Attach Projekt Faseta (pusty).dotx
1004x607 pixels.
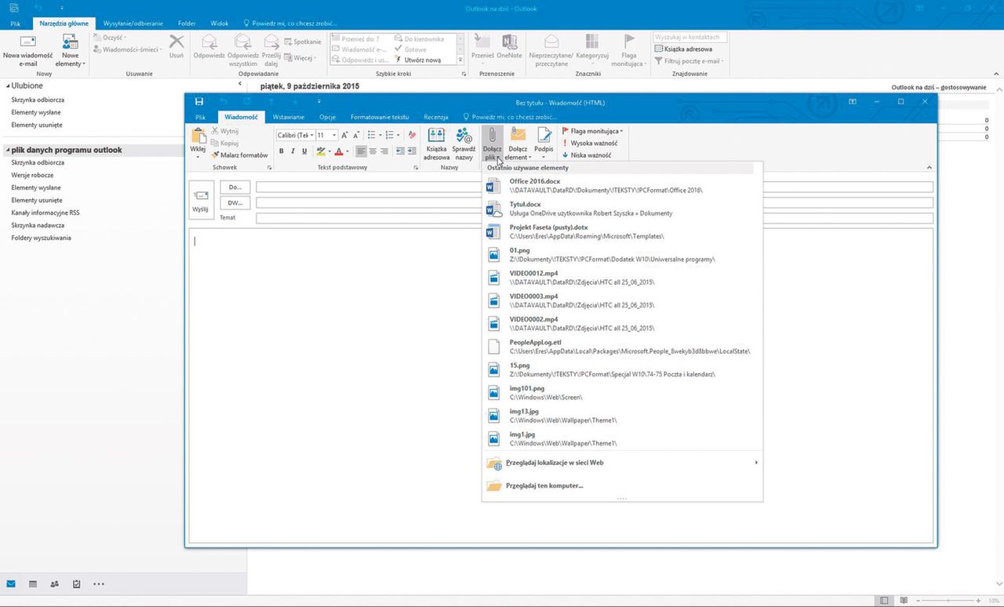[621, 231]
